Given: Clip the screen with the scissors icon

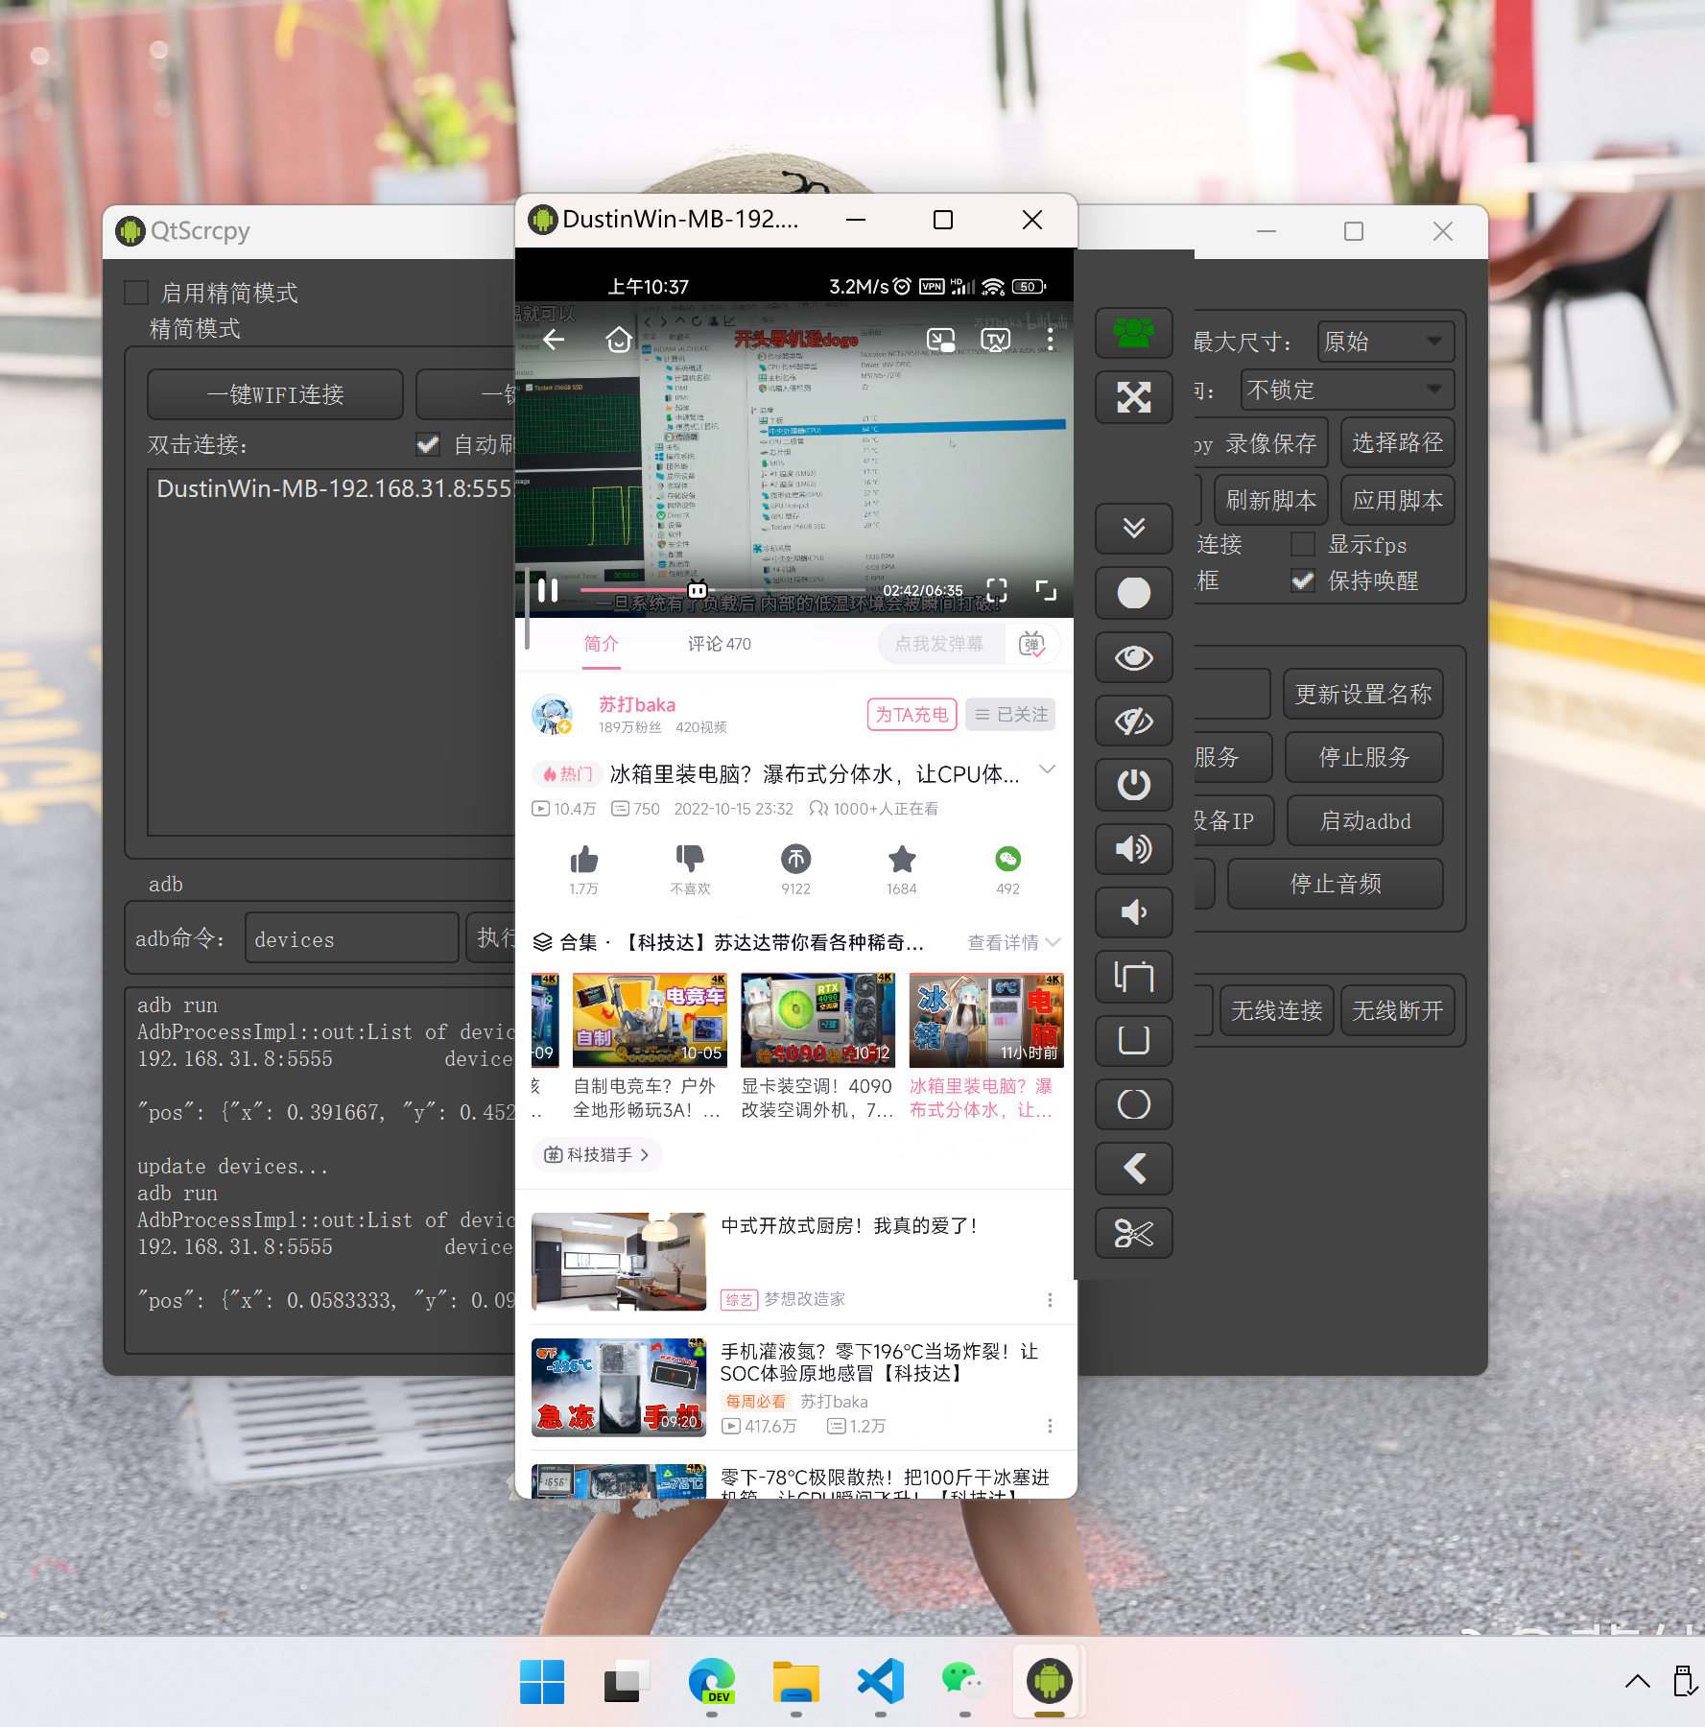Looking at the screenshot, I should [x=1134, y=1234].
